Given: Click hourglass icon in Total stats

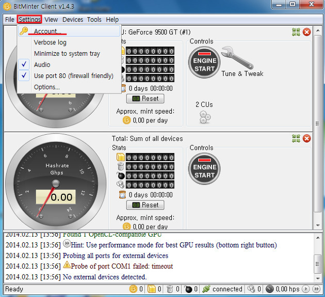Looking at the screenshot, I should tap(122, 195).
